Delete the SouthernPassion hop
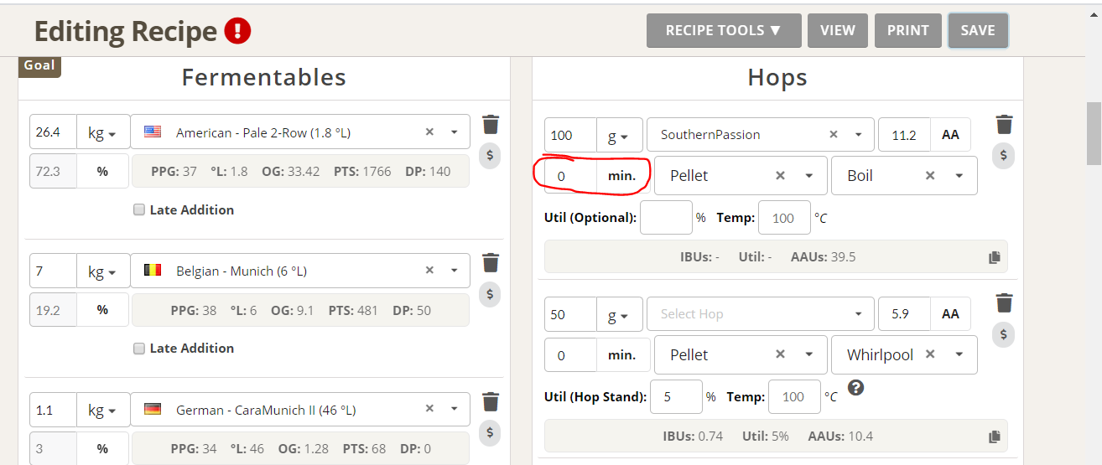 (1004, 125)
